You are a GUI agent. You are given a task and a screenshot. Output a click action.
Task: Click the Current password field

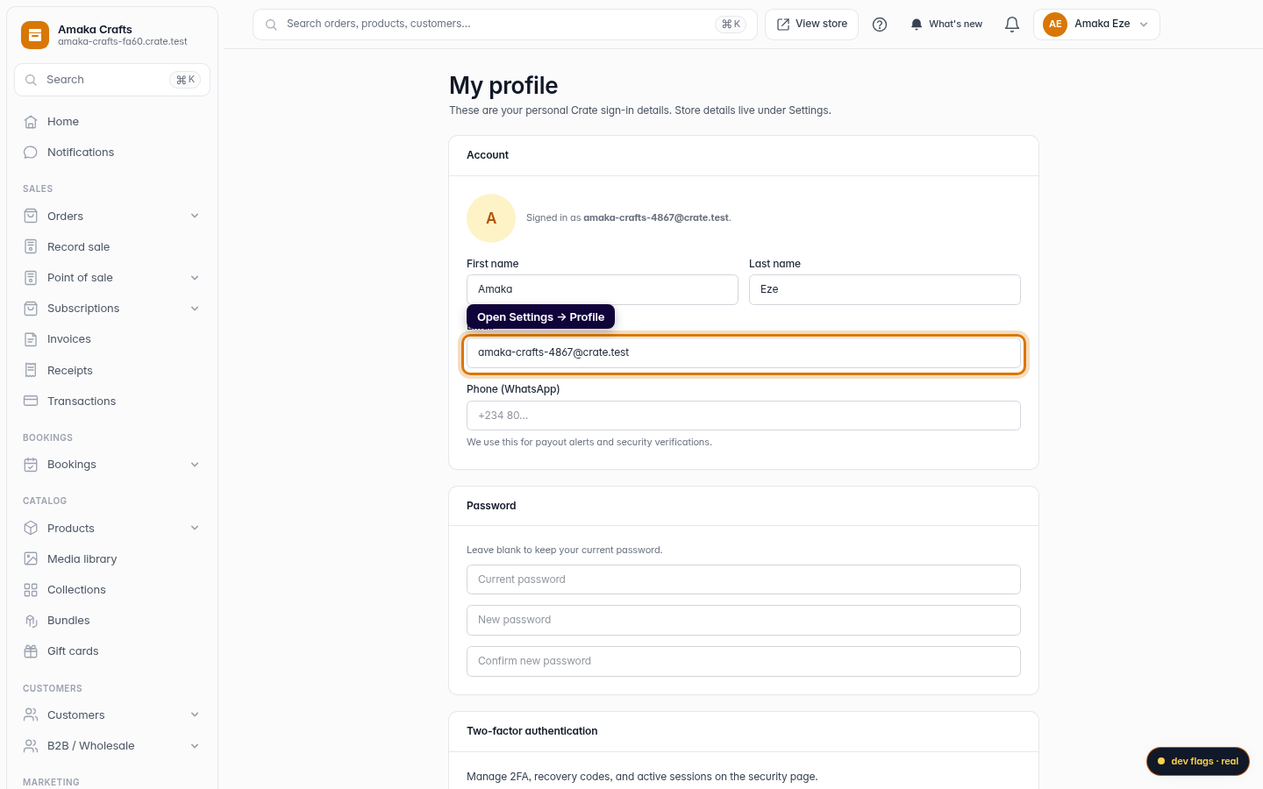coord(744,579)
